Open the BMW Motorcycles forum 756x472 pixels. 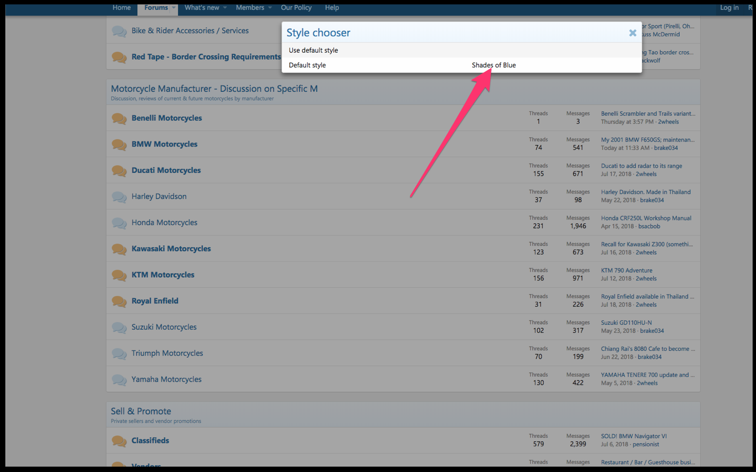[164, 144]
